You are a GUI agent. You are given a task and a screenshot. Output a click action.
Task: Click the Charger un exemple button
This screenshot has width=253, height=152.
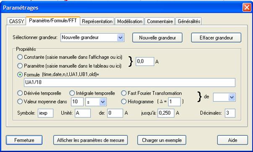[x=162, y=140]
